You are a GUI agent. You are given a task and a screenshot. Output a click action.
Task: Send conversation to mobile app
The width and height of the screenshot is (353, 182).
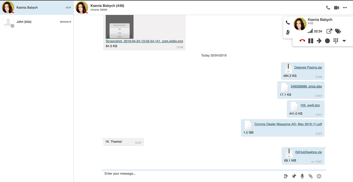click(x=285, y=176)
